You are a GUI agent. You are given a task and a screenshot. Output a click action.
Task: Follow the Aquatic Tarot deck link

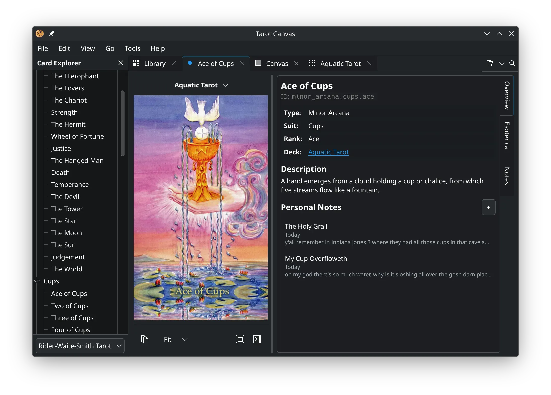[328, 152]
